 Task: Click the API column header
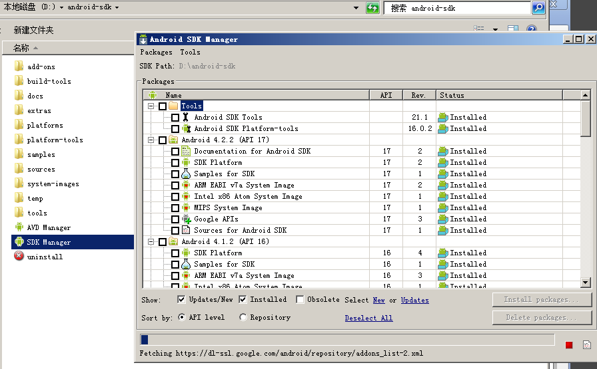[x=386, y=95]
